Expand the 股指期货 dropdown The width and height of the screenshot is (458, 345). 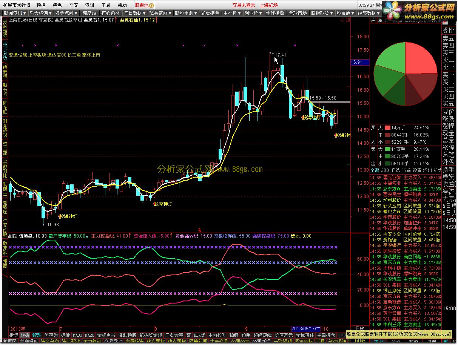tap(322, 13)
